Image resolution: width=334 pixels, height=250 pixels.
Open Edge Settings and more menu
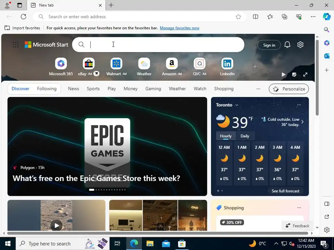pos(313,17)
